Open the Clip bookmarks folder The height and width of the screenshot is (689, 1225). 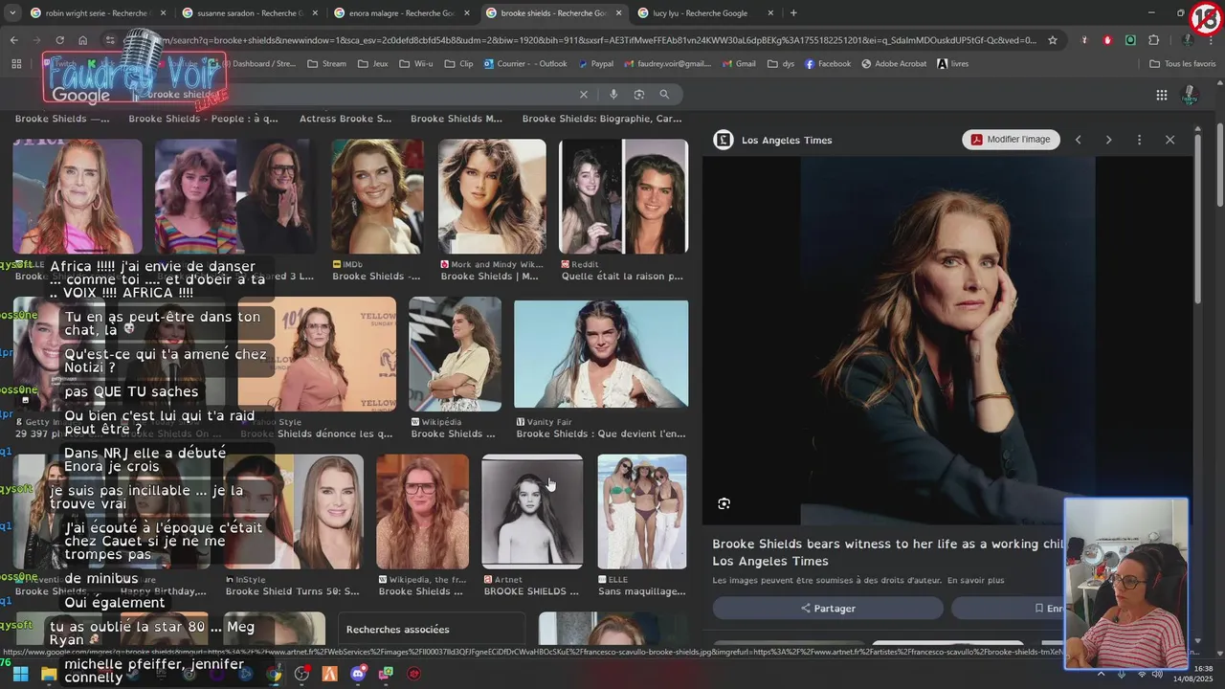[458, 64]
